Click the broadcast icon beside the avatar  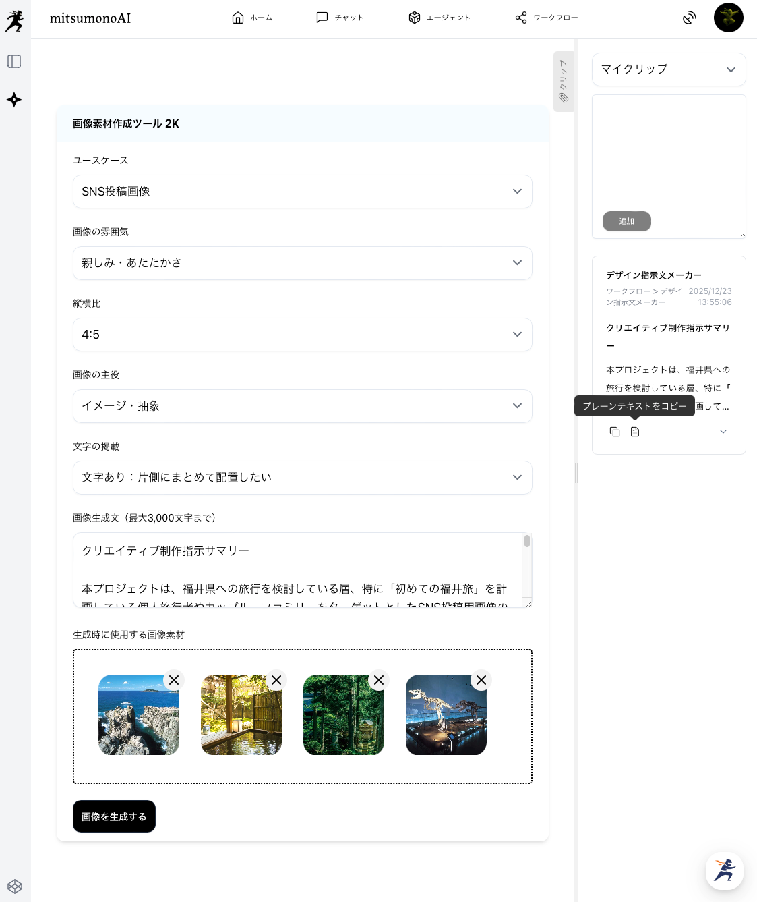coord(689,18)
